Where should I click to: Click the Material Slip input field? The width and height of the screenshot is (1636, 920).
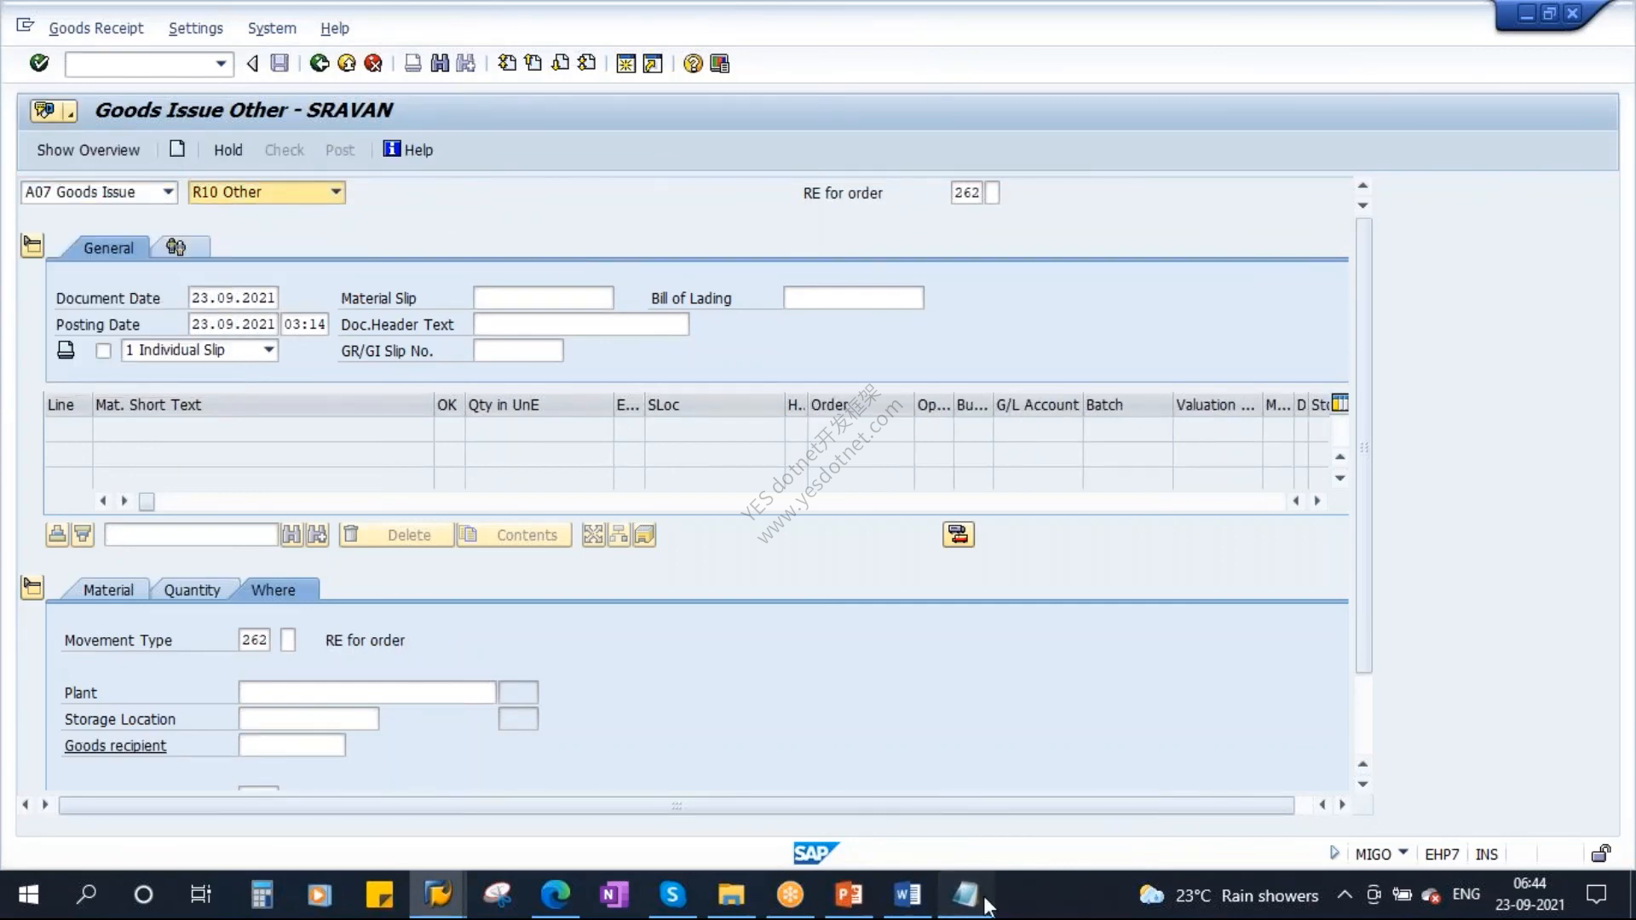click(x=543, y=298)
